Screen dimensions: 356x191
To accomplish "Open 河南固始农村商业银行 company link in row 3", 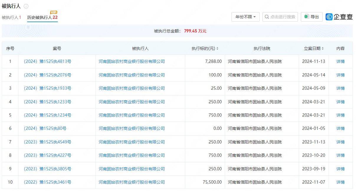I will point(132,88).
